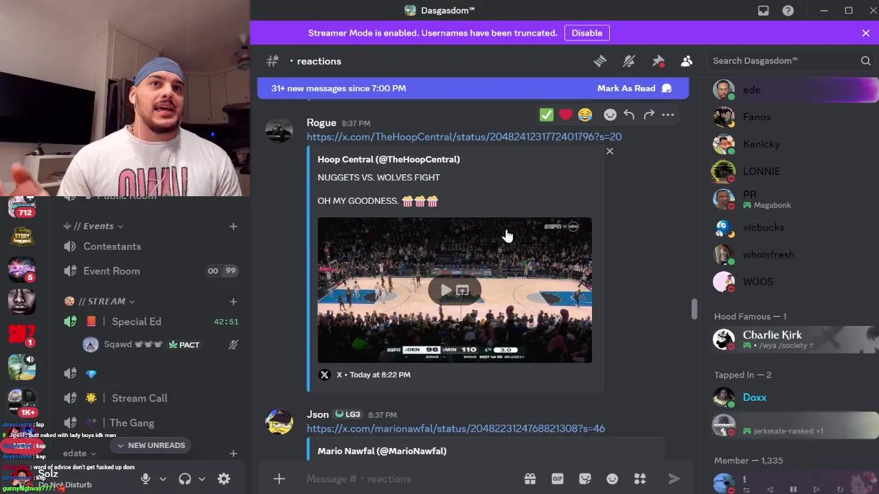Toggle the member list icon
This screenshot has width=879, height=494.
tap(687, 61)
